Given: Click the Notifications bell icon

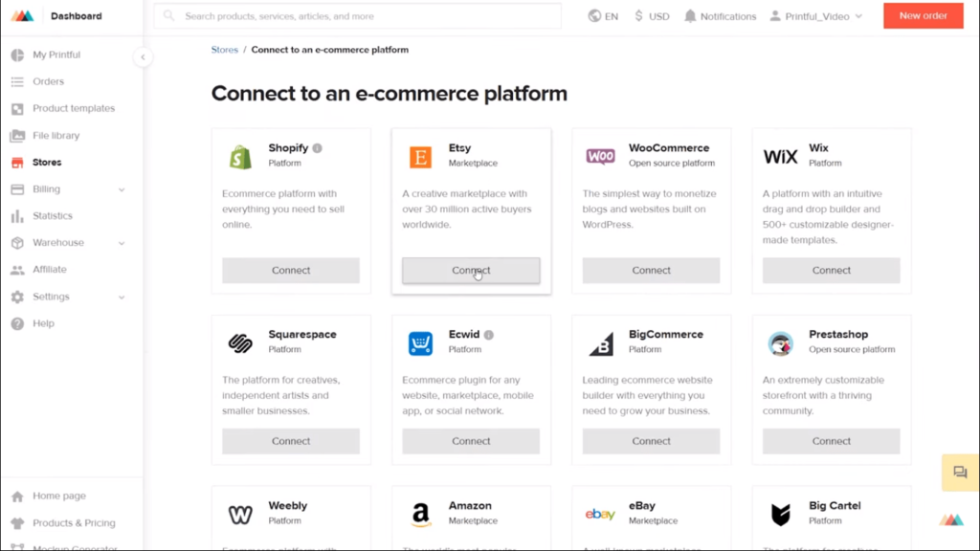Looking at the screenshot, I should [689, 16].
